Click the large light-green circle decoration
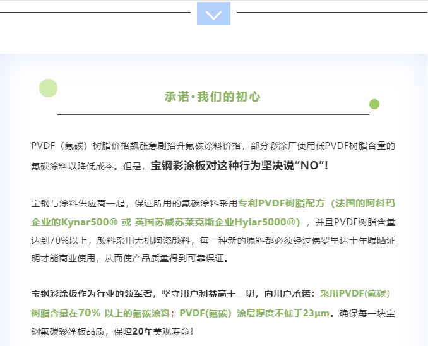The width and height of the screenshot is (428, 346). [x=49, y=88]
